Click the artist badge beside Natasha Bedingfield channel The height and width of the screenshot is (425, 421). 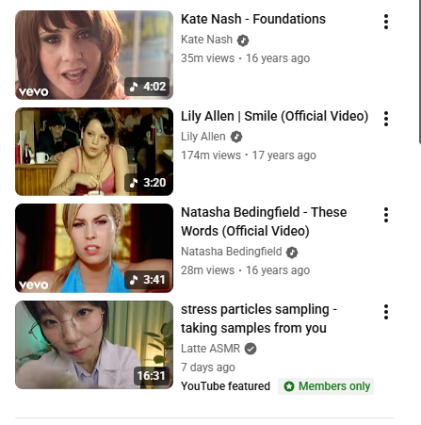[292, 253]
